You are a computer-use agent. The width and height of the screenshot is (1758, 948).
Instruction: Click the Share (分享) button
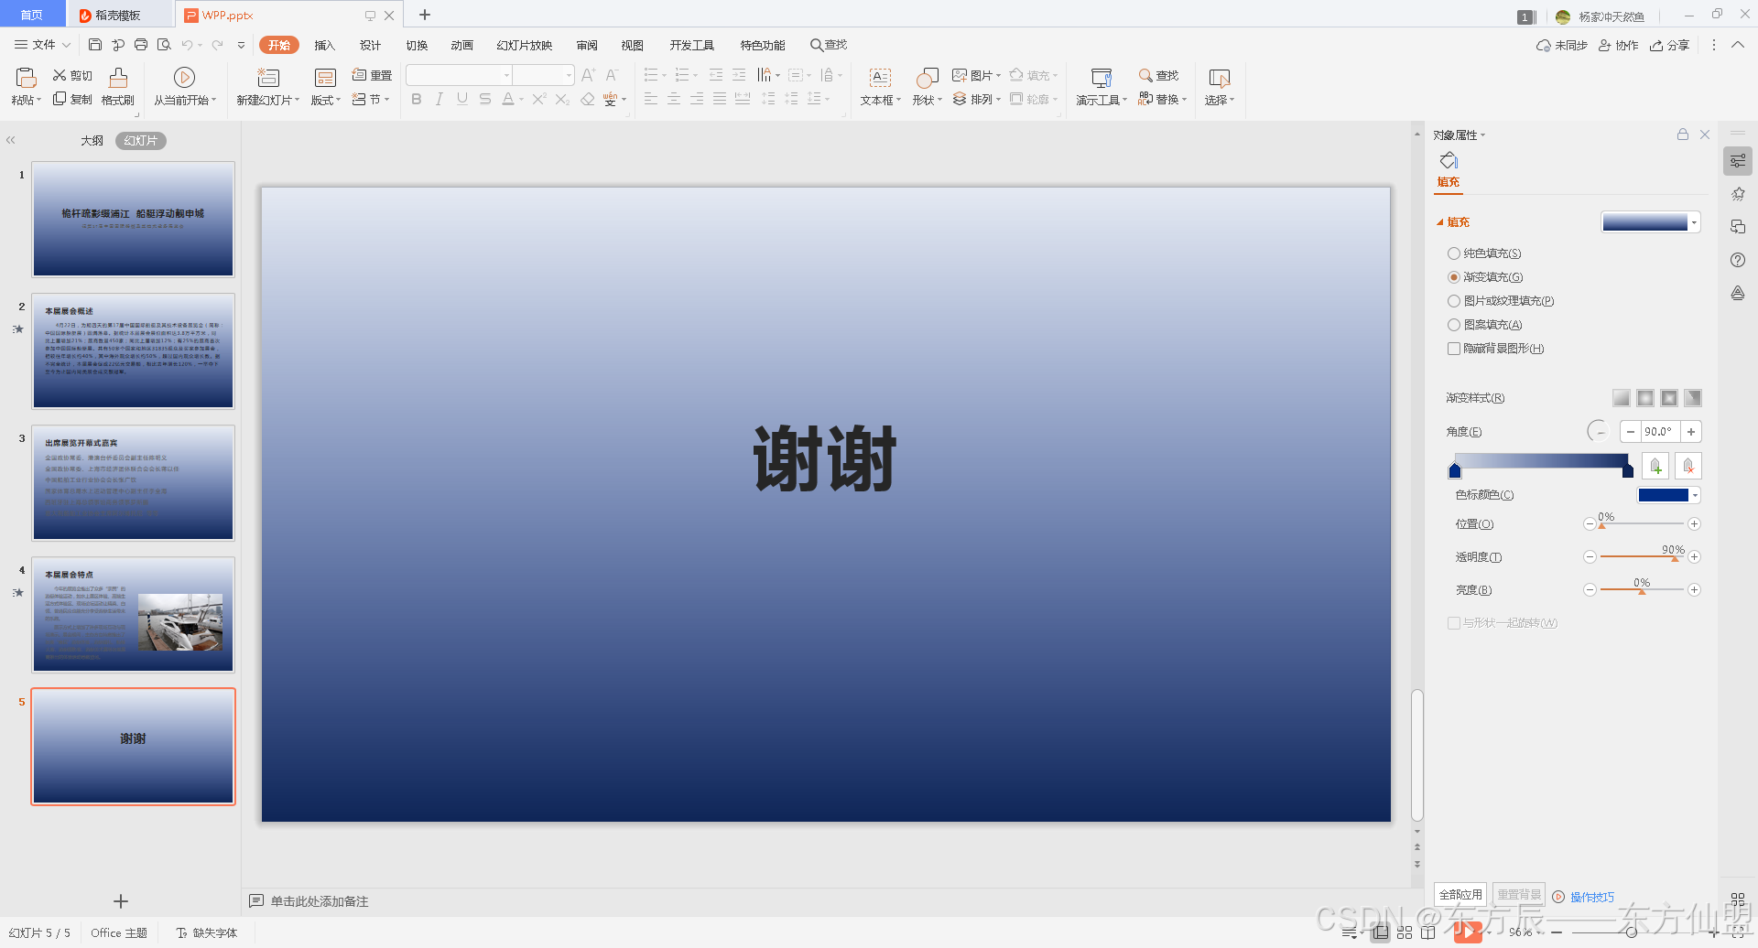(x=1669, y=45)
